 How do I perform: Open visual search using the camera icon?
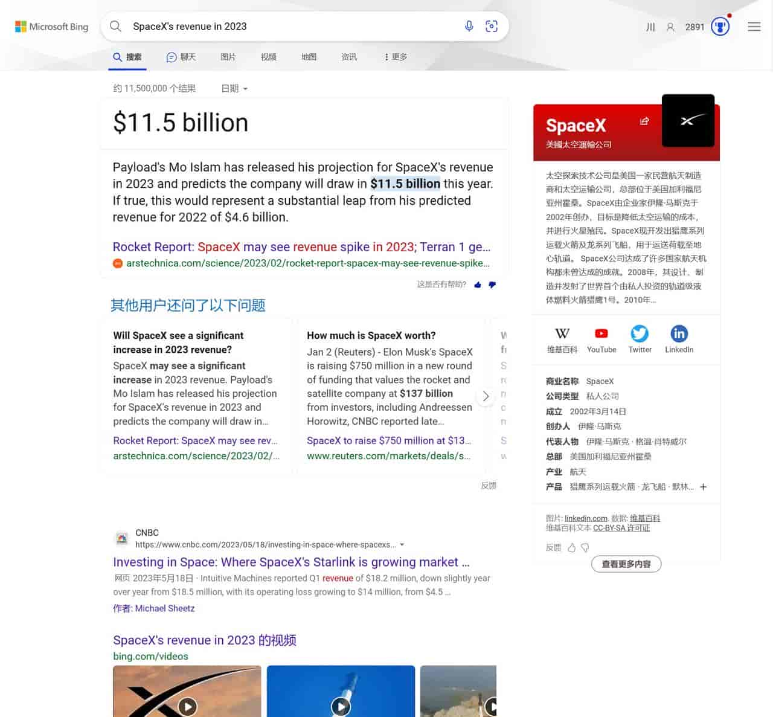pyautogui.click(x=492, y=26)
